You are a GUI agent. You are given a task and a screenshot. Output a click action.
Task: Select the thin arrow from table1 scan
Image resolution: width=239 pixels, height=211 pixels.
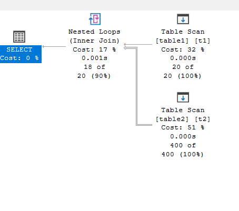138,44
